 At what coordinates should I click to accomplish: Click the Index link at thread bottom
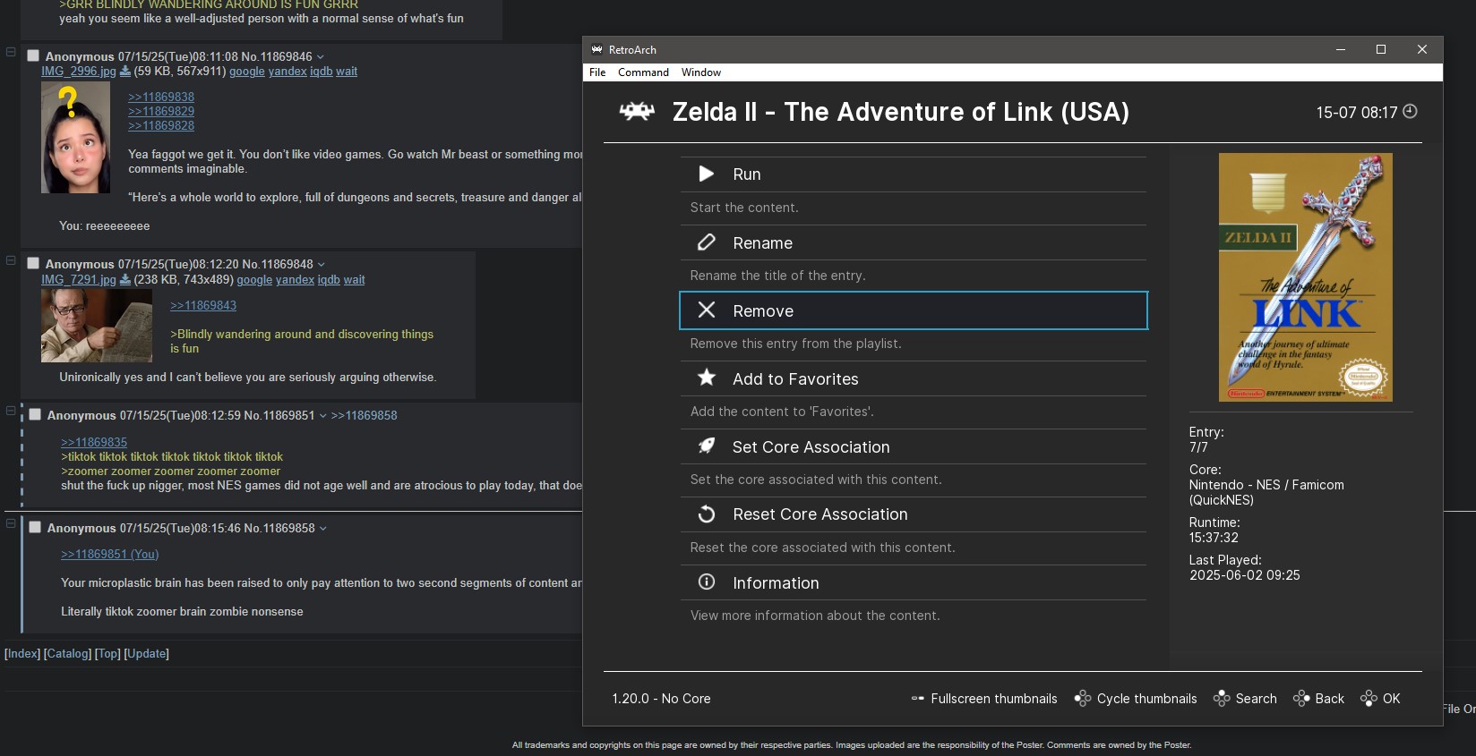(x=22, y=654)
